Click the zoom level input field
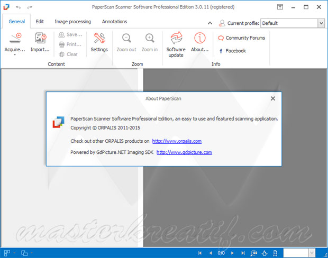Image resolution: width=328 pixels, height=258 pixels. click(296, 253)
